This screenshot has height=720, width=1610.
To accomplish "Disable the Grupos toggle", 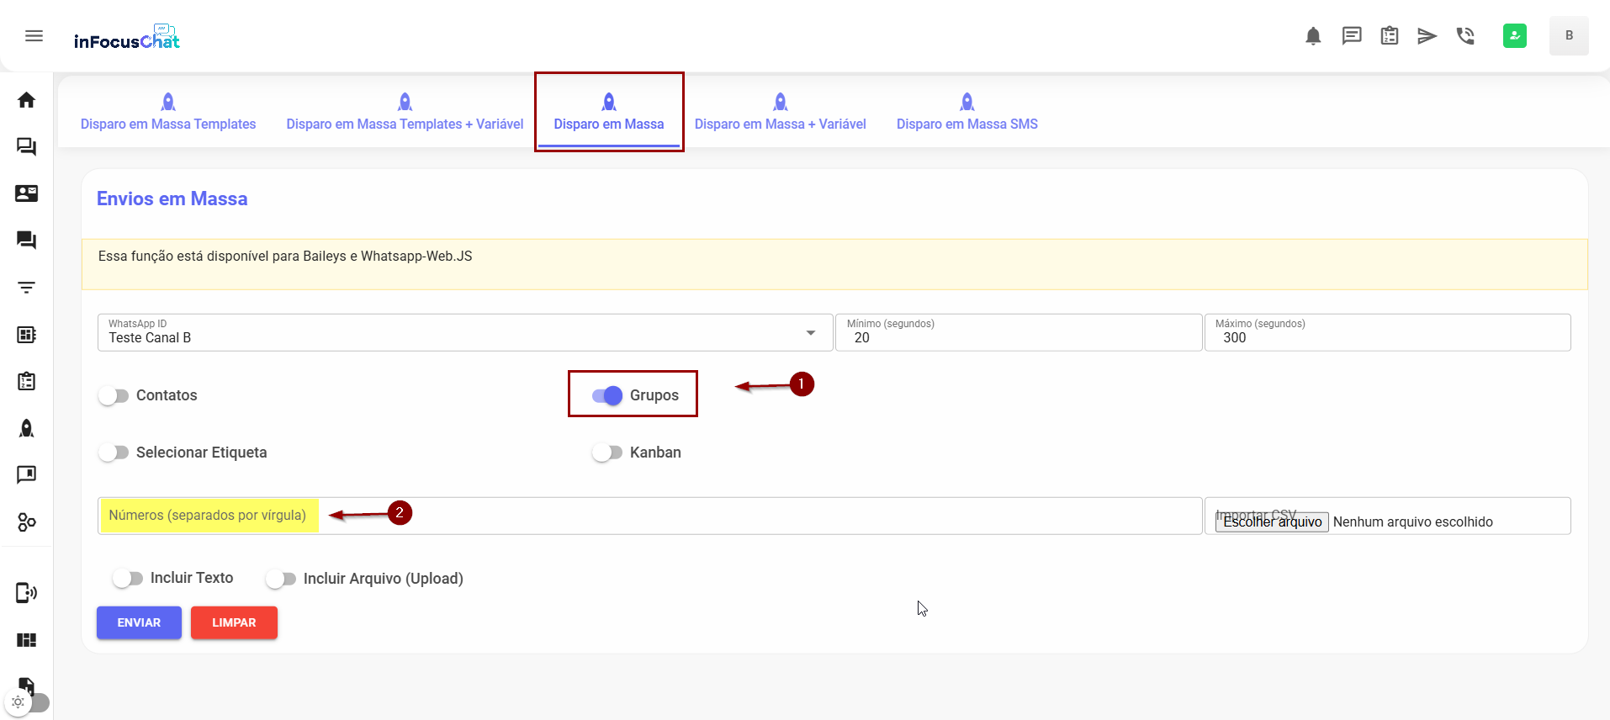I will [606, 395].
